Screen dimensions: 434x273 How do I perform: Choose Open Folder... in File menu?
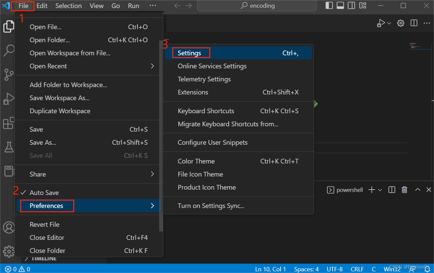point(88,40)
